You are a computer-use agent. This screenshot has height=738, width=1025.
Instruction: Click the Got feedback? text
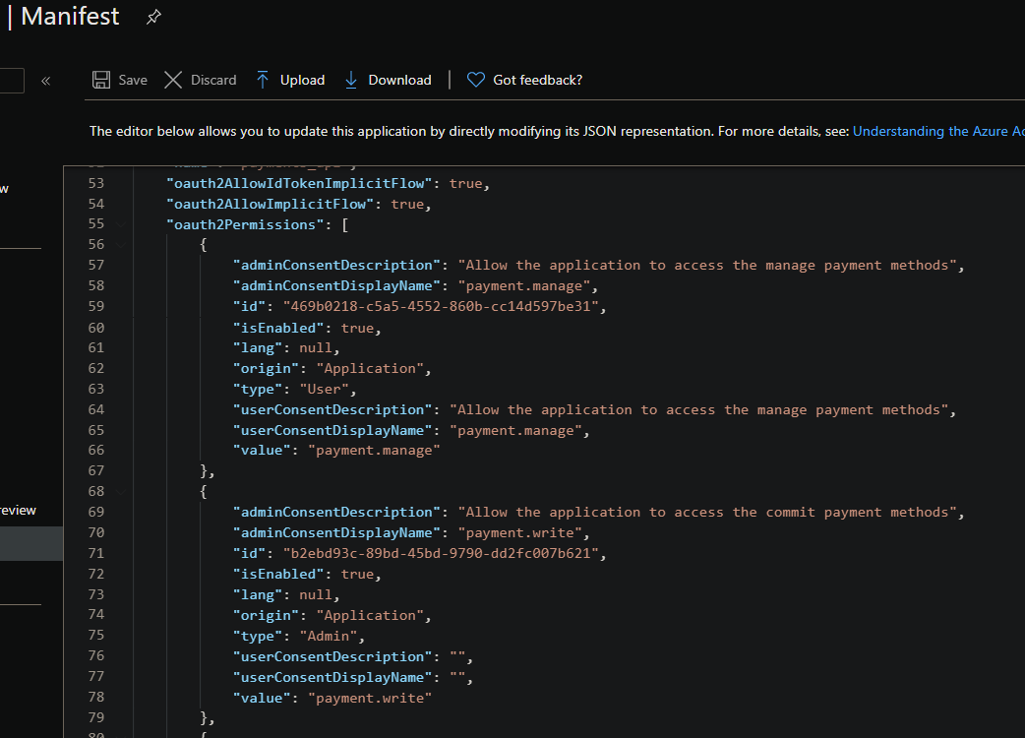[537, 80]
